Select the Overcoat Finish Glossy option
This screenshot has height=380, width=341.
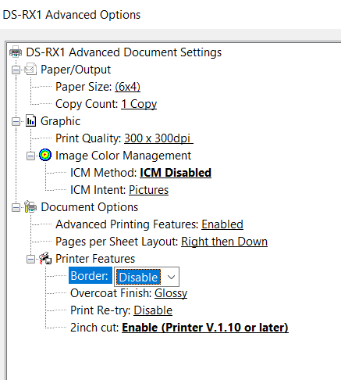click(x=171, y=293)
